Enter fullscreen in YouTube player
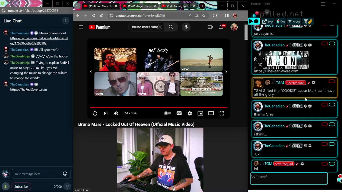 [222, 113]
